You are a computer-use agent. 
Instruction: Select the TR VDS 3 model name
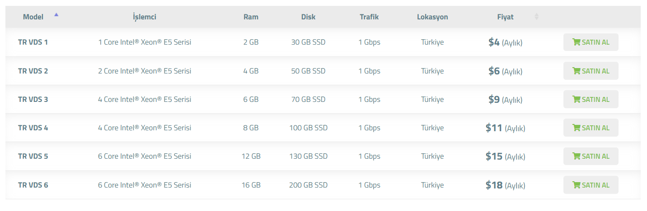pyautogui.click(x=33, y=99)
